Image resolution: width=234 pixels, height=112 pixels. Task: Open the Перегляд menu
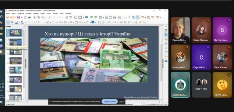tap(21, 13)
